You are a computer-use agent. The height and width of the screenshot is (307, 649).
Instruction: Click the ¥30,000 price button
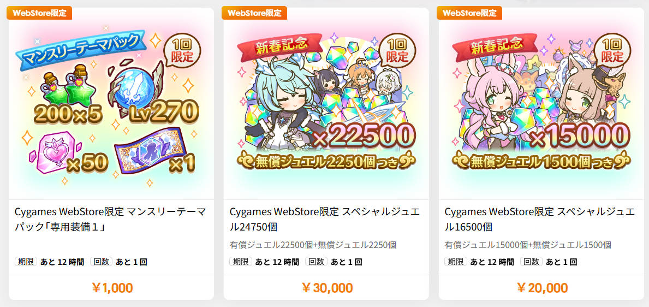pyautogui.click(x=326, y=287)
